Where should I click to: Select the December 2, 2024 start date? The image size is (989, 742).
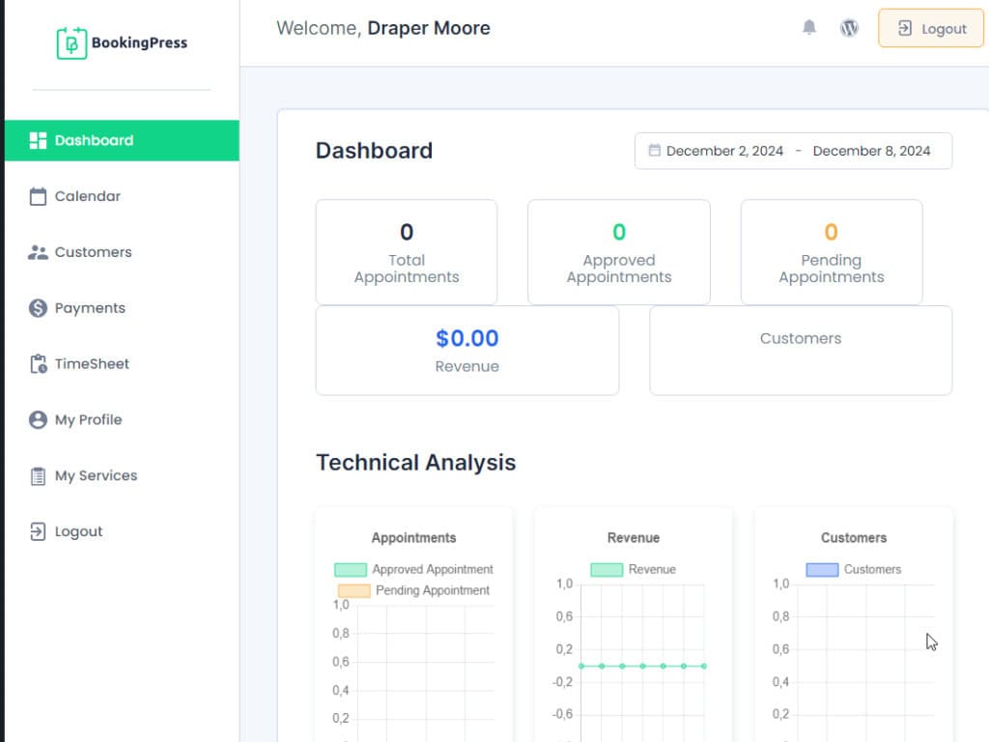pyautogui.click(x=724, y=151)
